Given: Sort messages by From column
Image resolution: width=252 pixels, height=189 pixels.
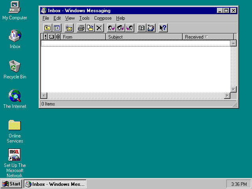Looking at the screenshot, I should point(83,37).
